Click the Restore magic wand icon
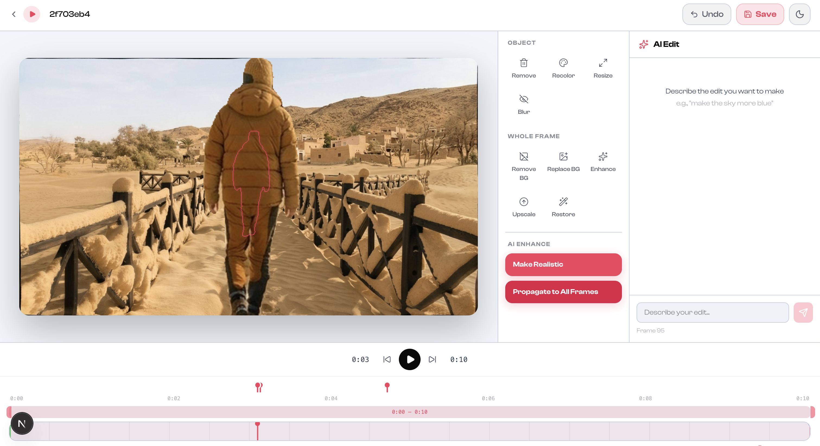The image size is (820, 446). coord(563,202)
